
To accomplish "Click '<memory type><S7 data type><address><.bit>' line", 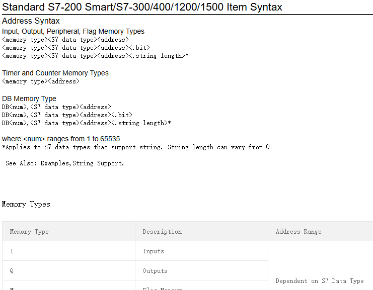I will (x=76, y=48).
